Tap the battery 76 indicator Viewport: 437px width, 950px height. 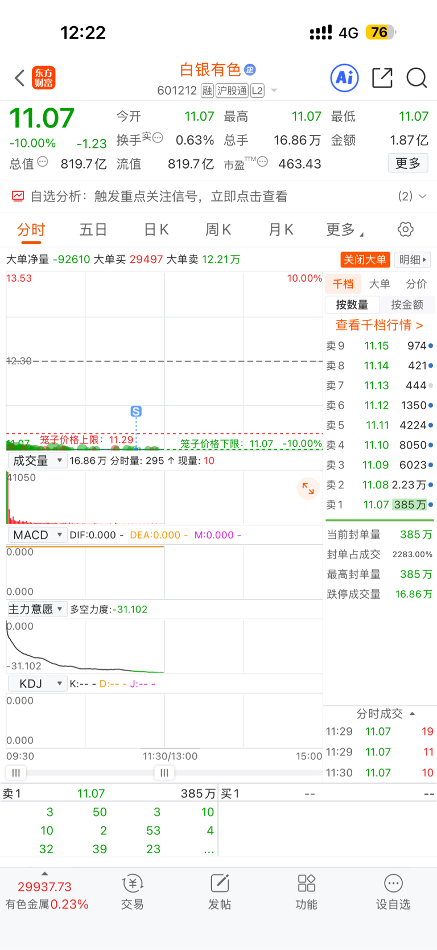click(381, 32)
